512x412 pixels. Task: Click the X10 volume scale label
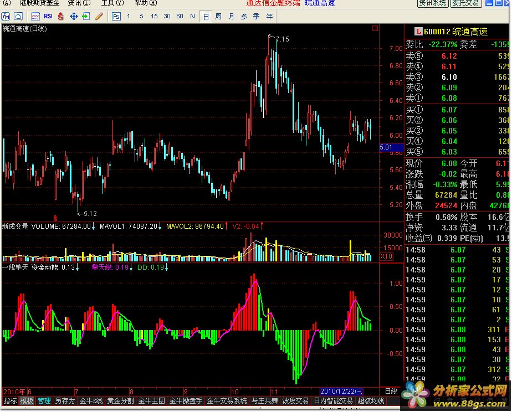(386, 256)
